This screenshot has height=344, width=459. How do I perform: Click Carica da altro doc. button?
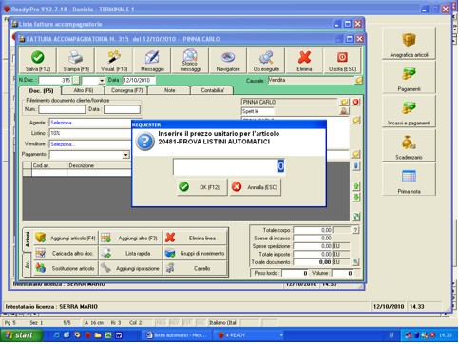pyautogui.click(x=66, y=253)
